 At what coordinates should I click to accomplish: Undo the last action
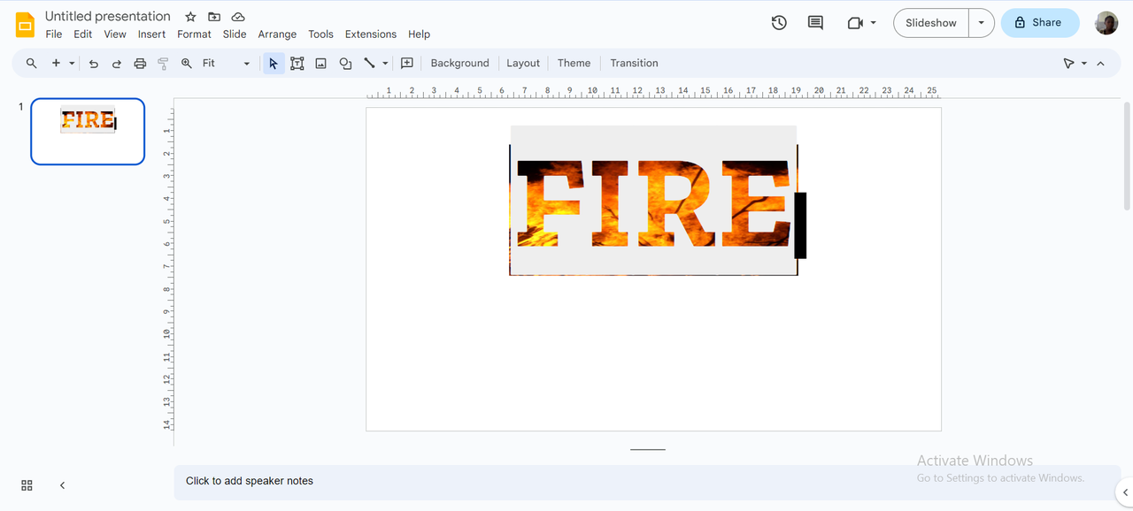coord(93,64)
